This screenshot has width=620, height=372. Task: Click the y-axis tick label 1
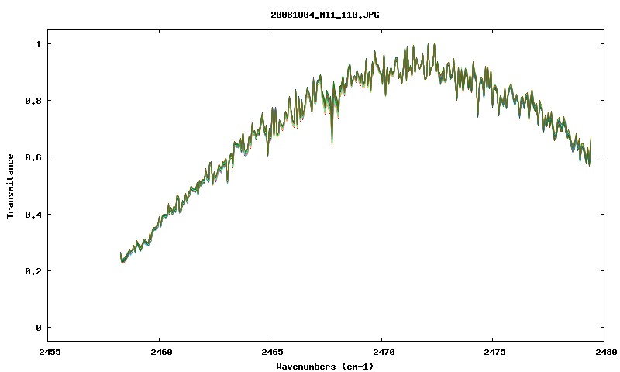pyautogui.click(x=38, y=44)
